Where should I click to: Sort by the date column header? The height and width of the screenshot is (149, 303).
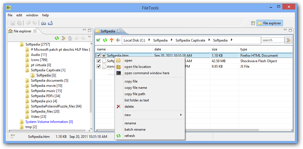(181, 49)
